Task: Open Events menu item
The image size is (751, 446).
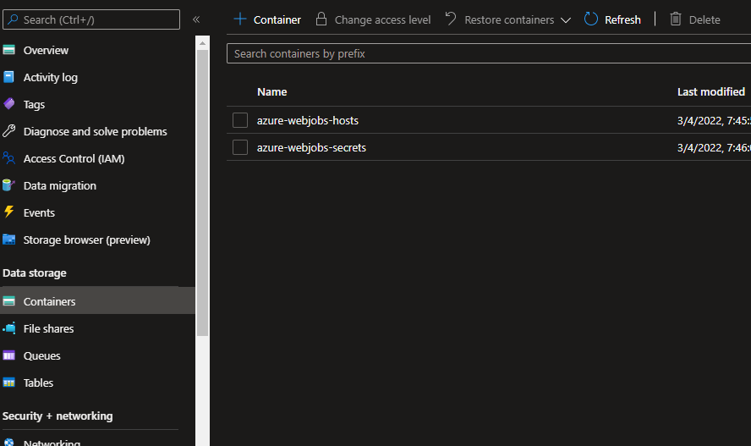Action: point(39,212)
